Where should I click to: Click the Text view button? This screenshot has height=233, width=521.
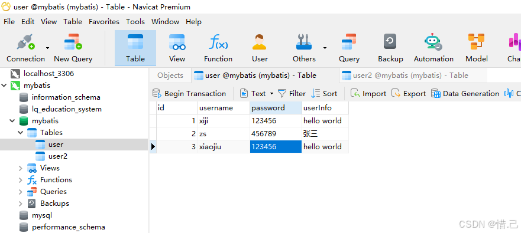pyautogui.click(x=253, y=94)
